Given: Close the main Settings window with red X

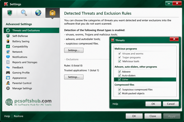Looking at the screenshot, I should [177, 3].
